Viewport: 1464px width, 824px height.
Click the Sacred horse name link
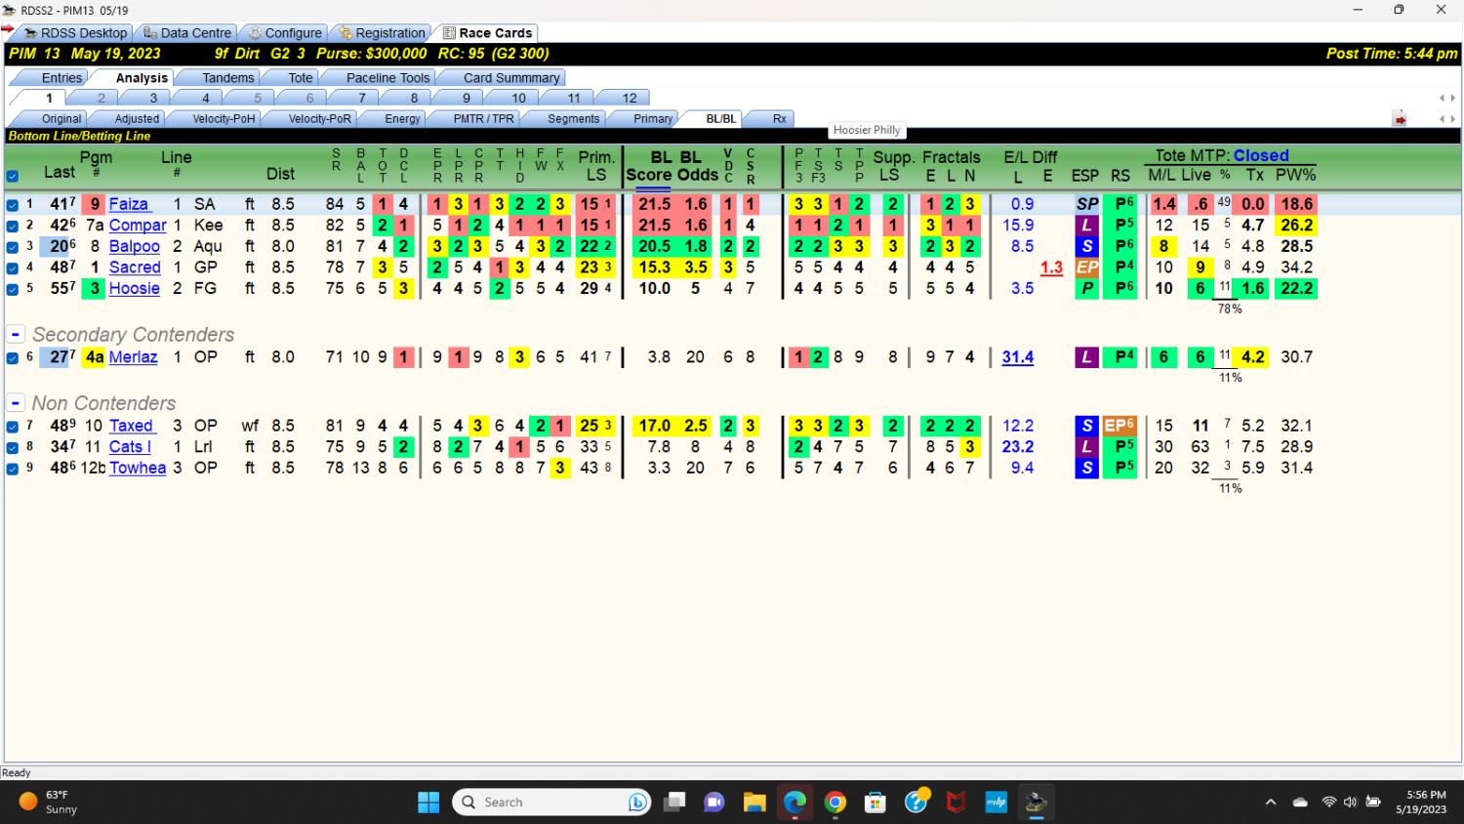tap(135, 268)
